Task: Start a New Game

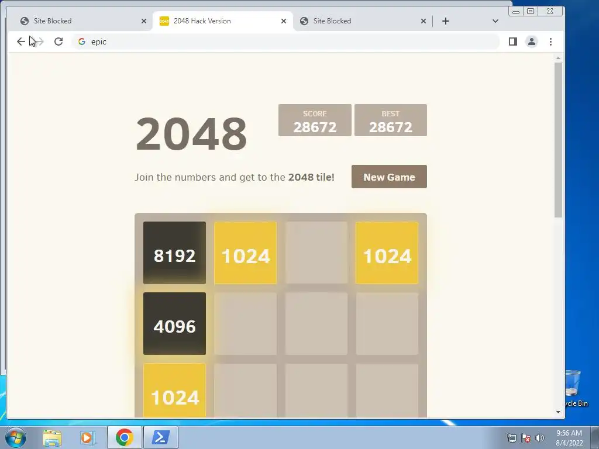Action: (x=389, y=177)
